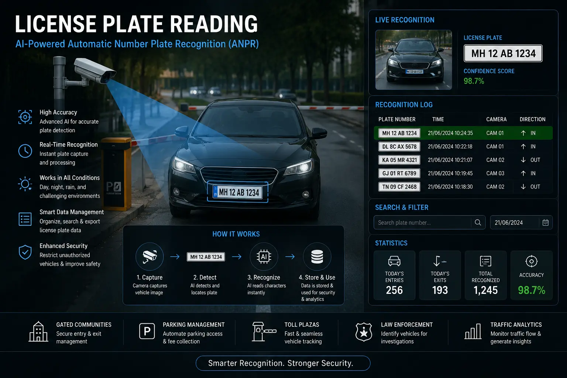Select the Capture camera step icon
Image resolution: width=567 pixels, height=378 pixels.
[150, 257]
